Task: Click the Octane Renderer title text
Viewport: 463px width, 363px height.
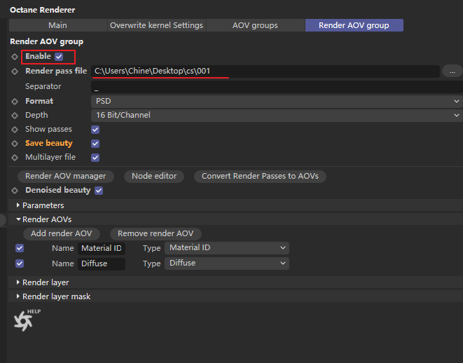Action: 43,10
